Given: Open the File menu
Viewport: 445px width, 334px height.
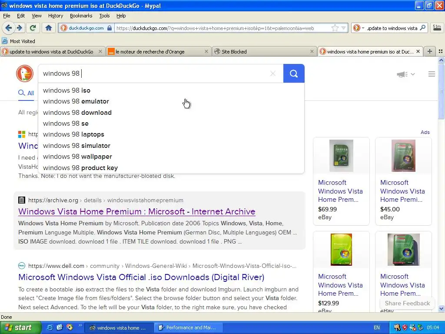Looking at the screenshot, I should click(7, 16).
